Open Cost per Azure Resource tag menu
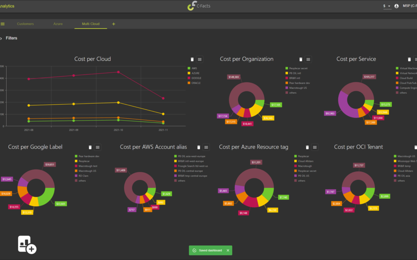 [x=315, y=147]
